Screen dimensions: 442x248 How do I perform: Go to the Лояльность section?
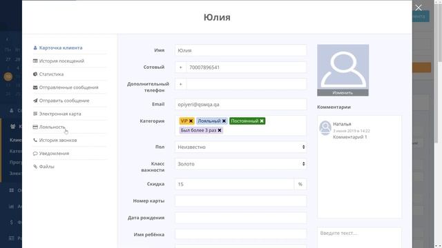(x=52, y=127)
